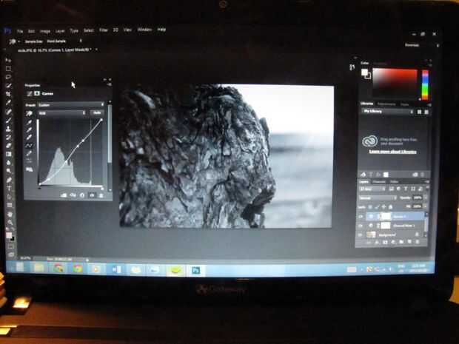Hide the Curves 1 layer
The image size is (459, 344).
pyautogui.click(x=361, y=217)
